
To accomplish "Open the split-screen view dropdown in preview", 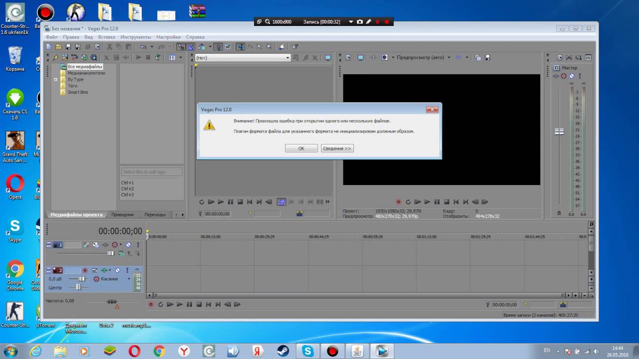I will pos(393,57).
